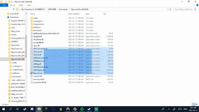Screen dimensions: 199x112
Task: Open fizzy_nuker.zip in navigation pane
Action: (x=17, y=94)
